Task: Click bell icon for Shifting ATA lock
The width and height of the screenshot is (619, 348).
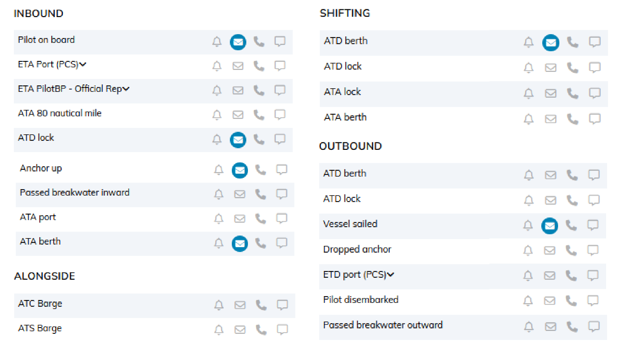Action: 528,93
